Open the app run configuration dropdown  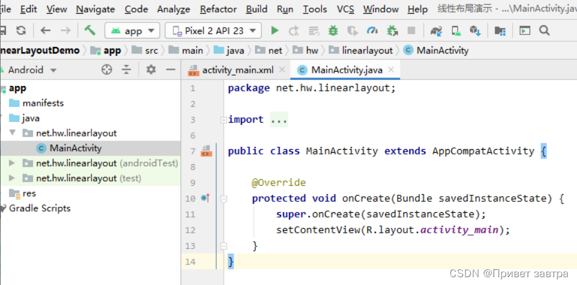pos(132,31)
